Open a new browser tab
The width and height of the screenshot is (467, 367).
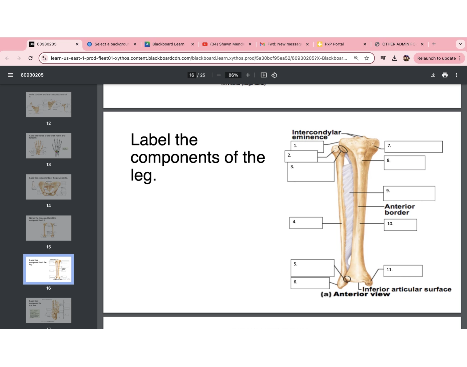click(434, 44)
